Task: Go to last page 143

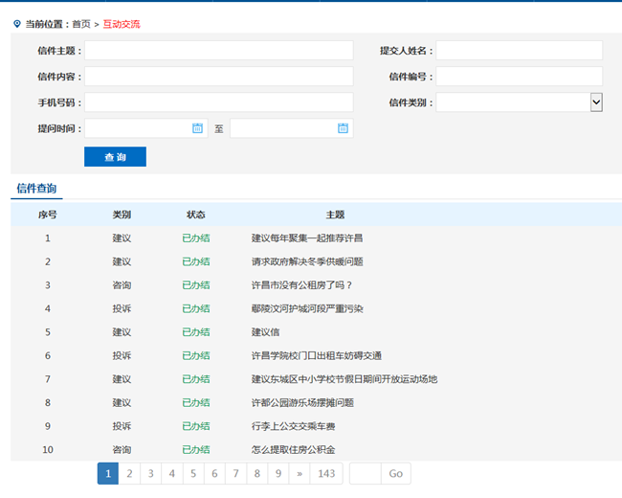Action: click(x=326, y=473)
